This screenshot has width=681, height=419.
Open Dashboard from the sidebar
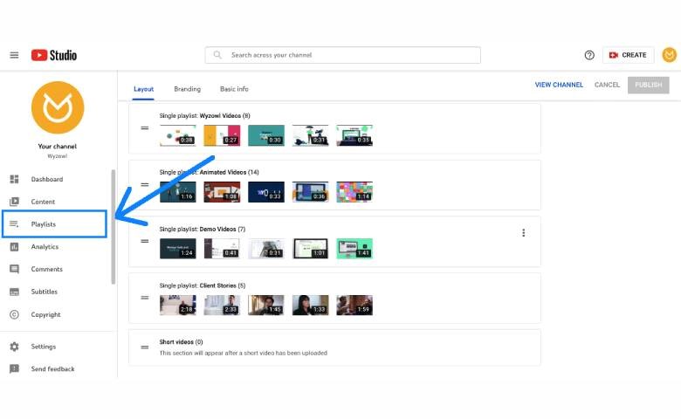click(46, 180)
